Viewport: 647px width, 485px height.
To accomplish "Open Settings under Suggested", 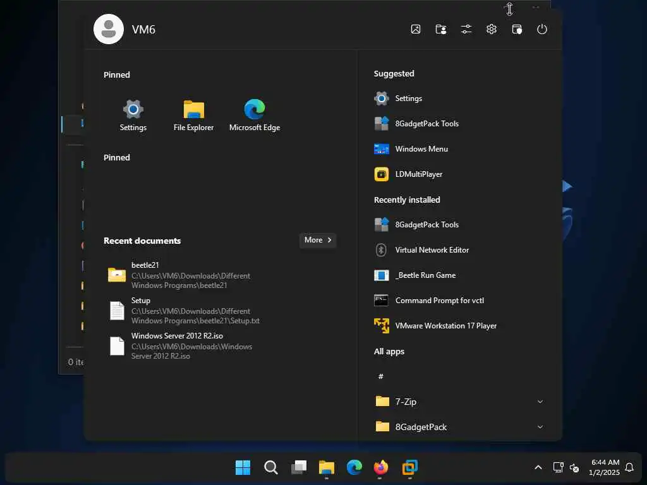I will click(x=460, y=98).
